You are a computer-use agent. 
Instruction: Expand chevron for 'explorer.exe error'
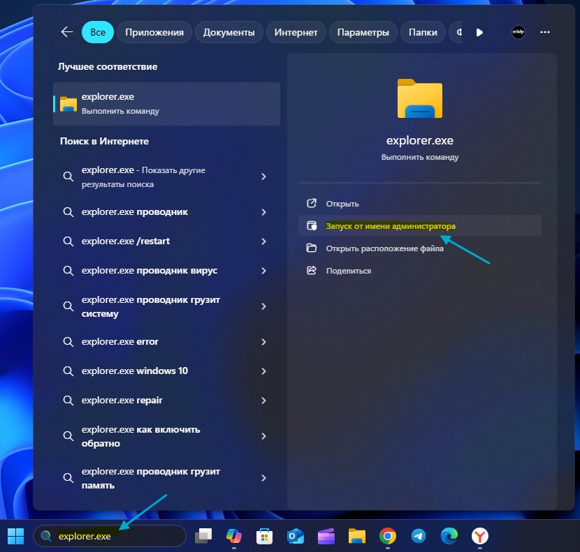(x=263, y=342)
